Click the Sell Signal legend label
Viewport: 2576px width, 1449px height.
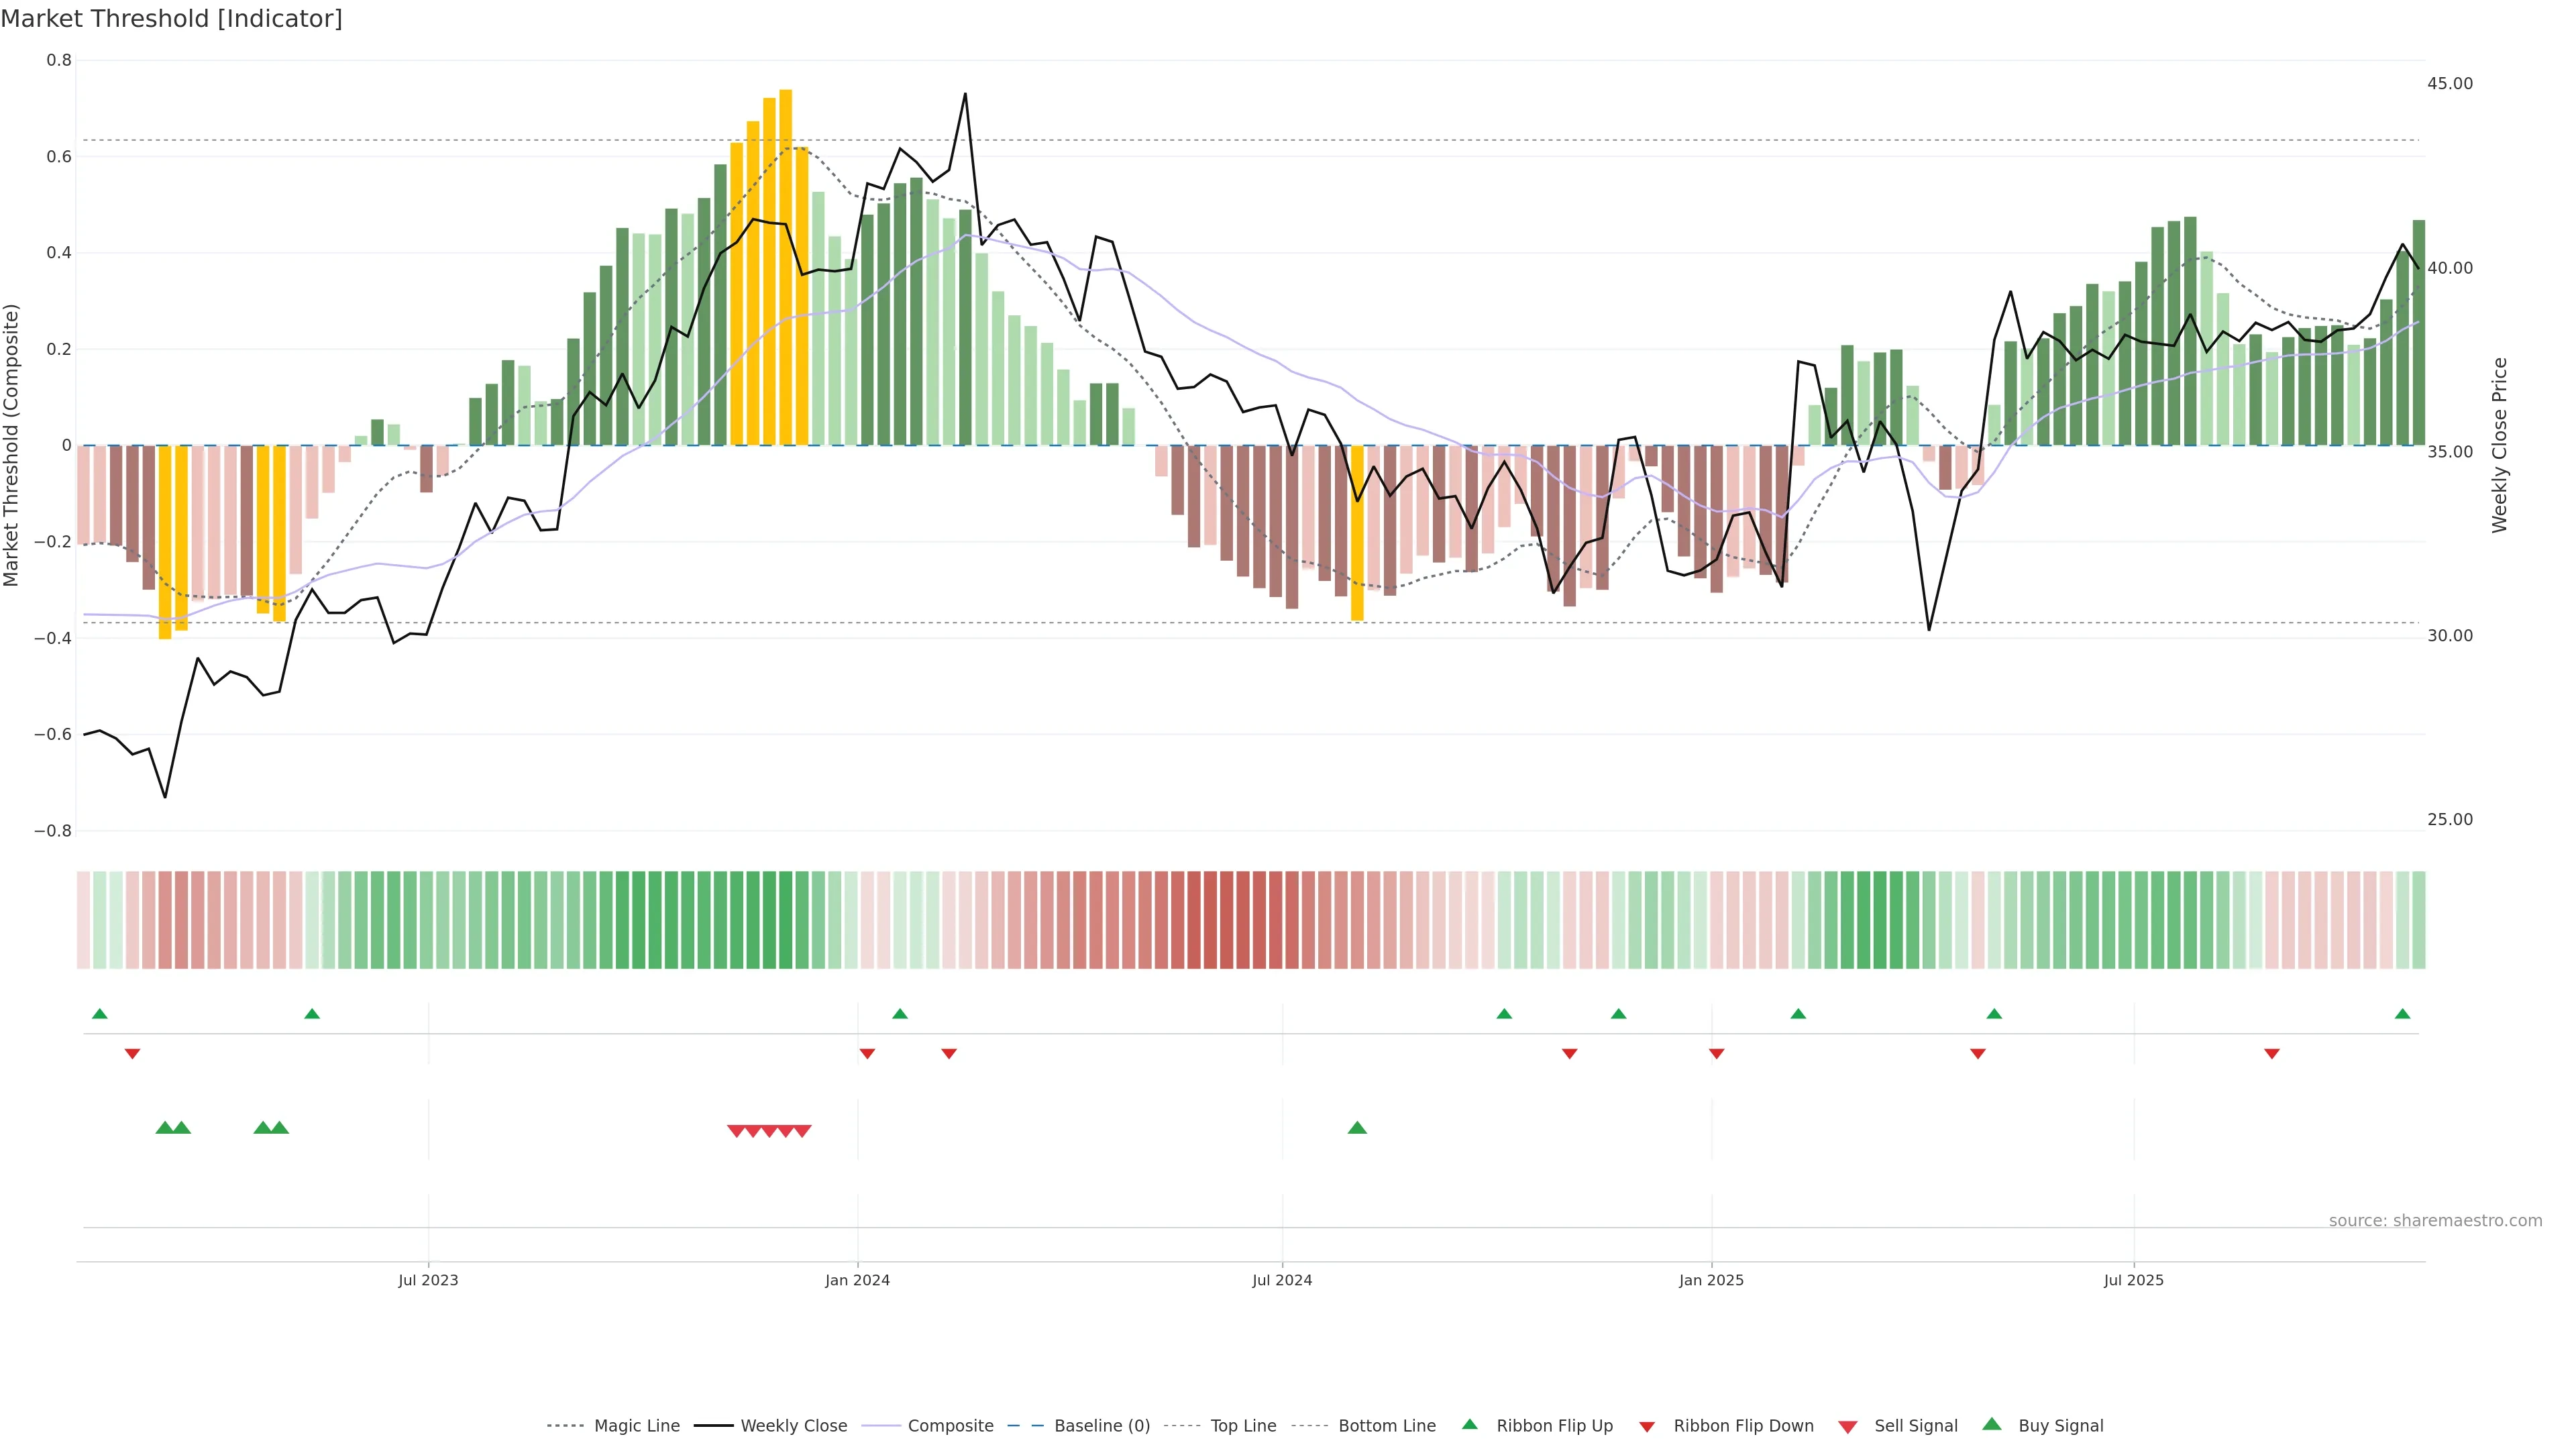coord(1915,1426)
